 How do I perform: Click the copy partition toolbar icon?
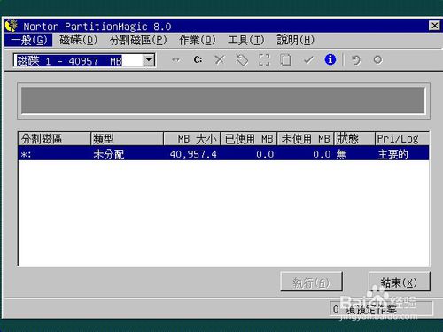[285, 60]
